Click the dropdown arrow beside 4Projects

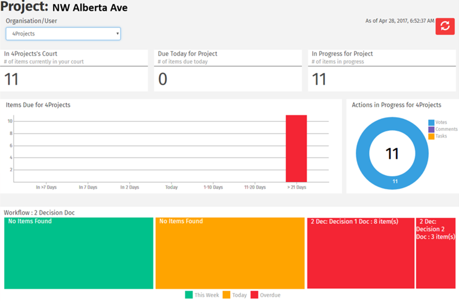point(117,34)
